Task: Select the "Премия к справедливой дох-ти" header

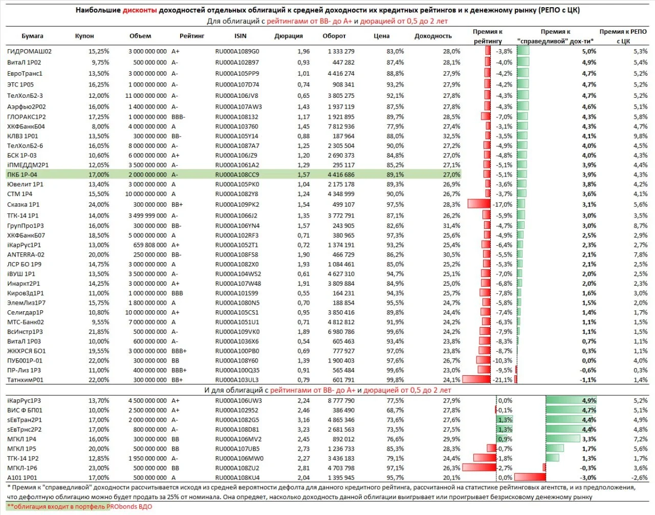Action: [x=555, y=36]
